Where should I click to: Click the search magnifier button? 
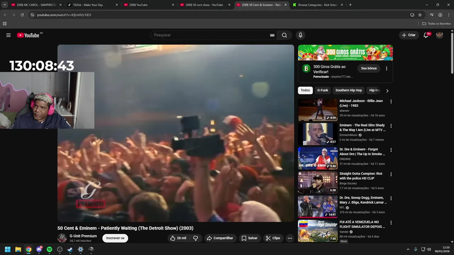[x=284, y=35]
